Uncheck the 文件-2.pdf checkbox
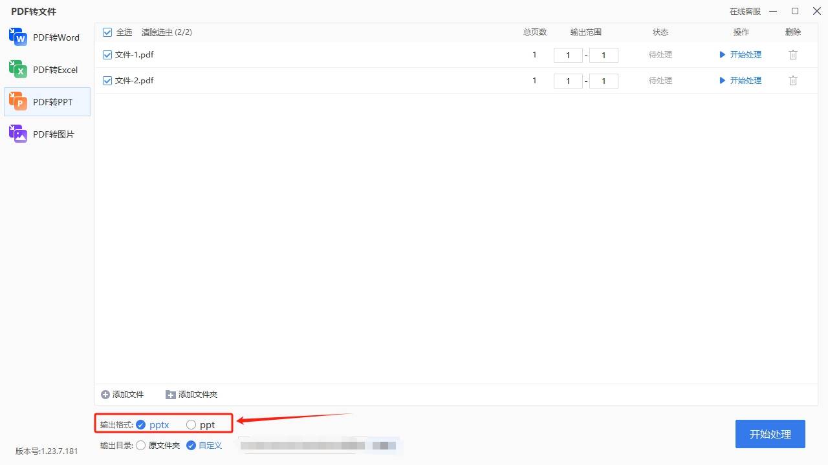Image resolution: width=828 pixels, height=465 pixels. click(107, 80)
